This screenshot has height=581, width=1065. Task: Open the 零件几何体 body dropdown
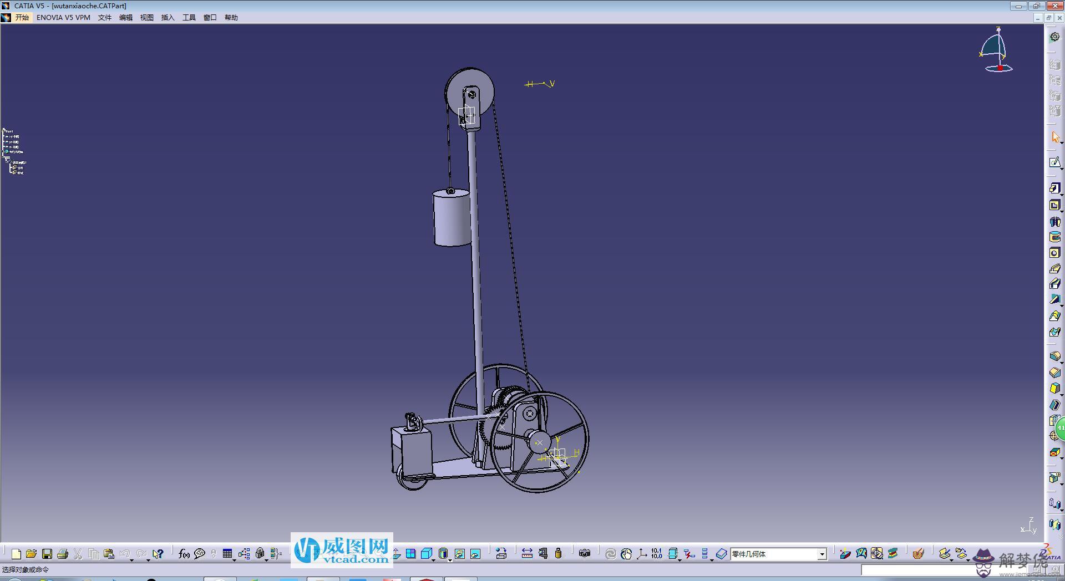tap(822, 554)
